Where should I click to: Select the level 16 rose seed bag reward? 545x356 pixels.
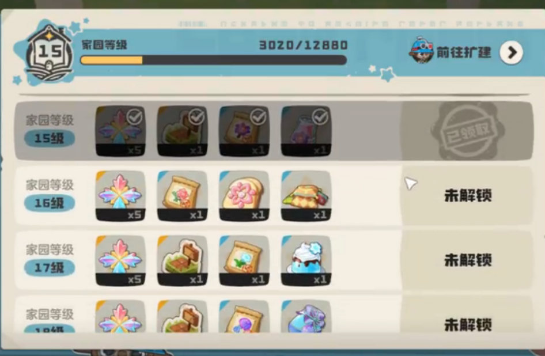point(182,196)
